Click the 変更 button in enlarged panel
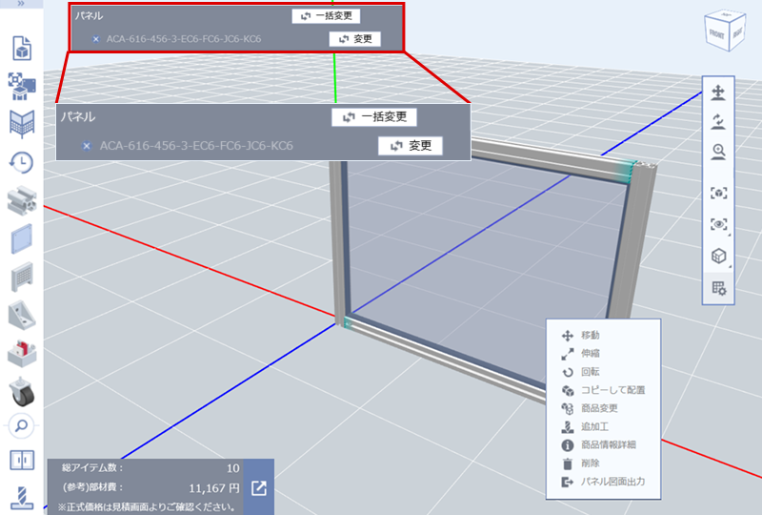This screenshot has width=762, height=515. tap(411, 146)
